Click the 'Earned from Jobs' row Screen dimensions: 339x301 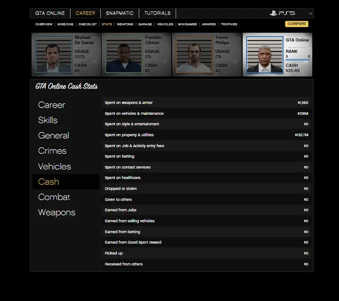tap(207, 210)
